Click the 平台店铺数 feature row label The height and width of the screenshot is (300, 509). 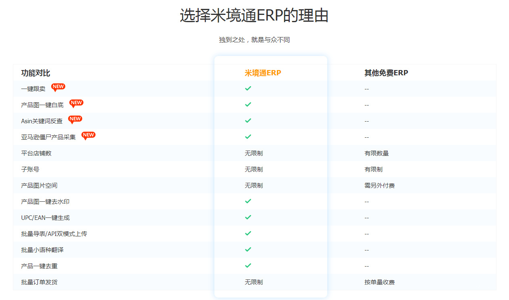click(x=36, y=153)
